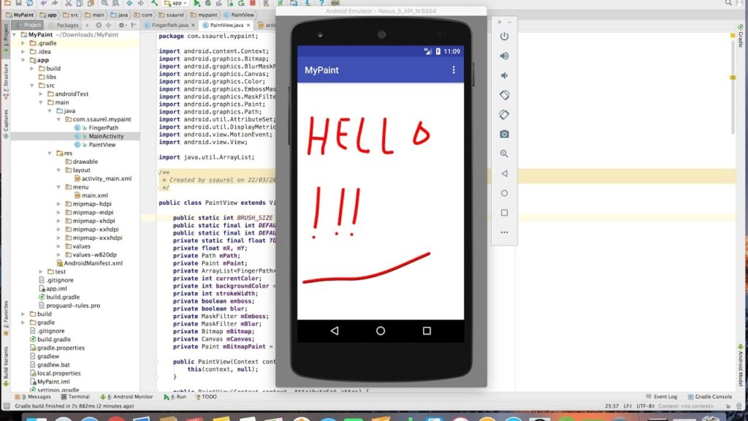
Task: Open the Event Log
Action: tap(662, 397)
